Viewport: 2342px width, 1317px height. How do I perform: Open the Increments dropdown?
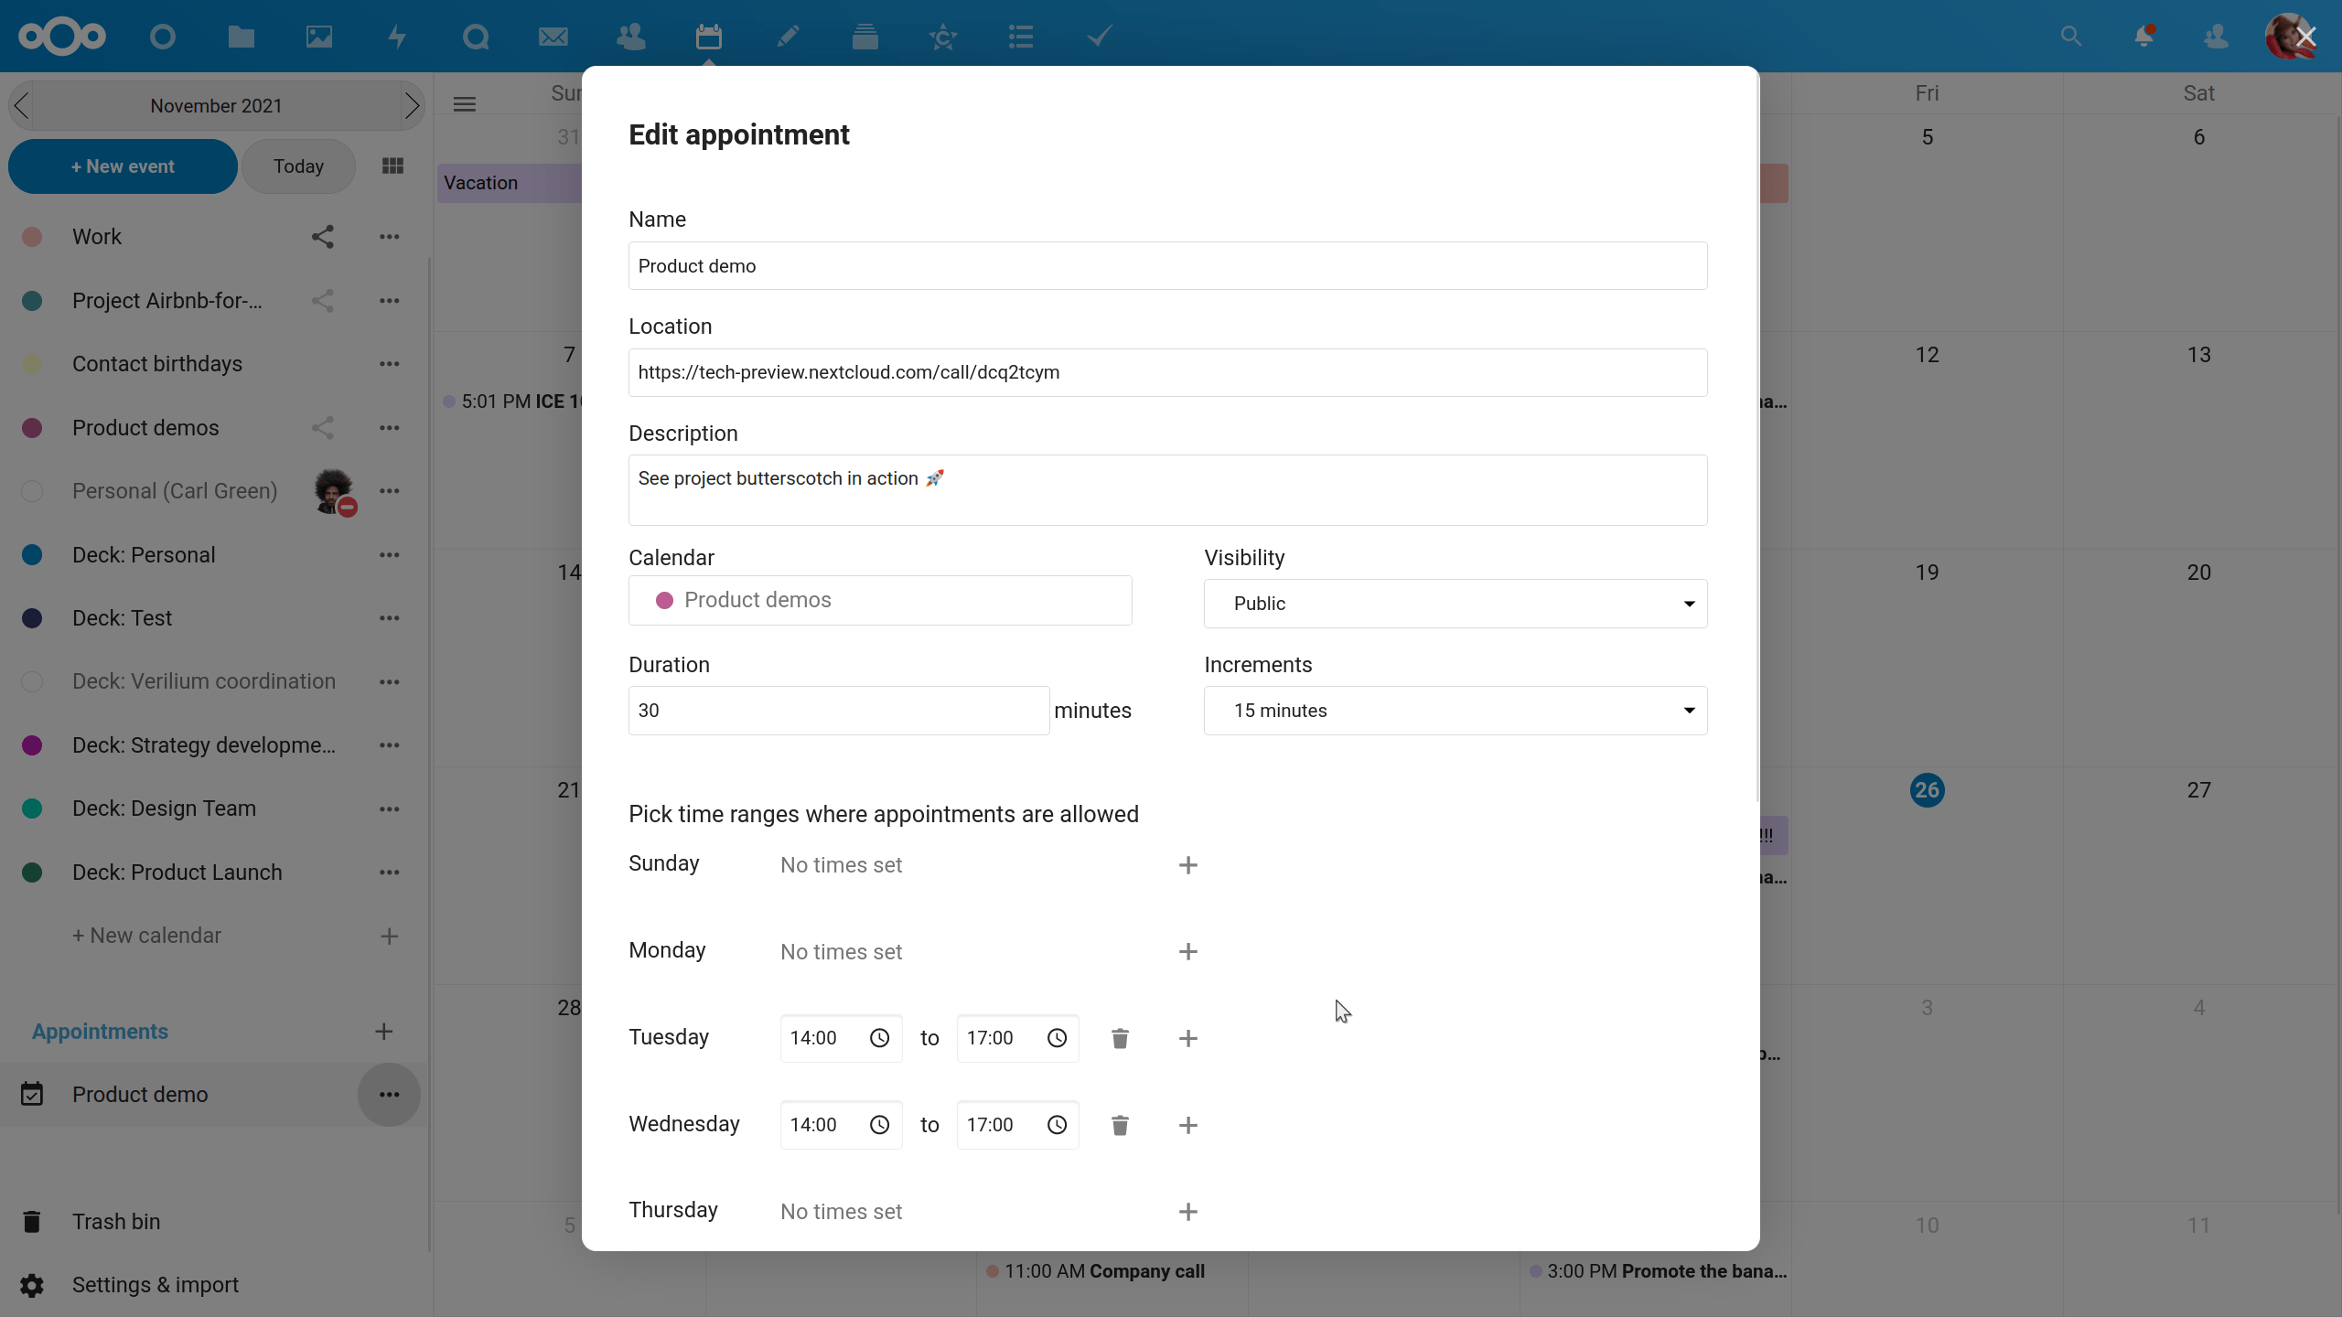pos(1456,711)
